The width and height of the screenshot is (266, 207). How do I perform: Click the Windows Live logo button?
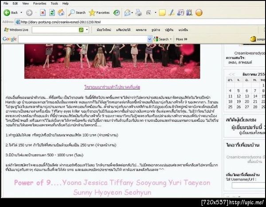coord(16,30)
